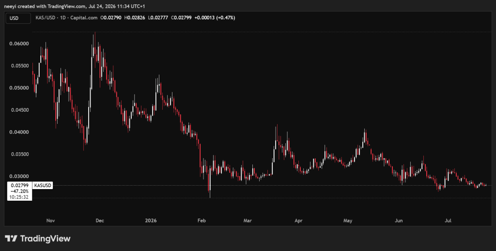Select the close value C0.02799
Viewport: 496px width, 251px height.
[181, 18]
